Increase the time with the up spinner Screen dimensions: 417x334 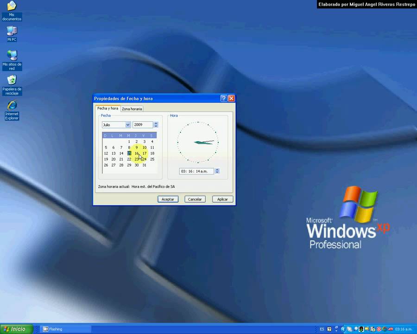coord(217,170)
